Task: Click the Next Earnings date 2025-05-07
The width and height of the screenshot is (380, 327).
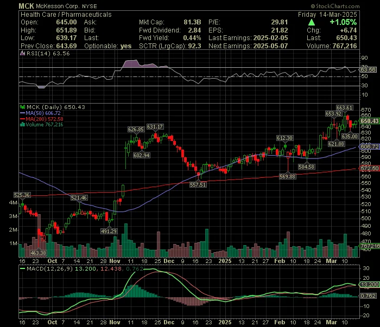Action: click(270, 46)
